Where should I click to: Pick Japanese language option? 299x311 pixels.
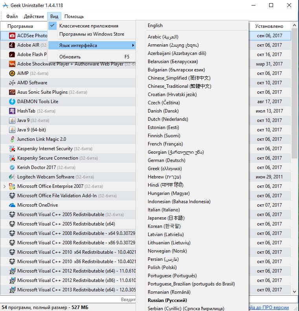(192, 218)
